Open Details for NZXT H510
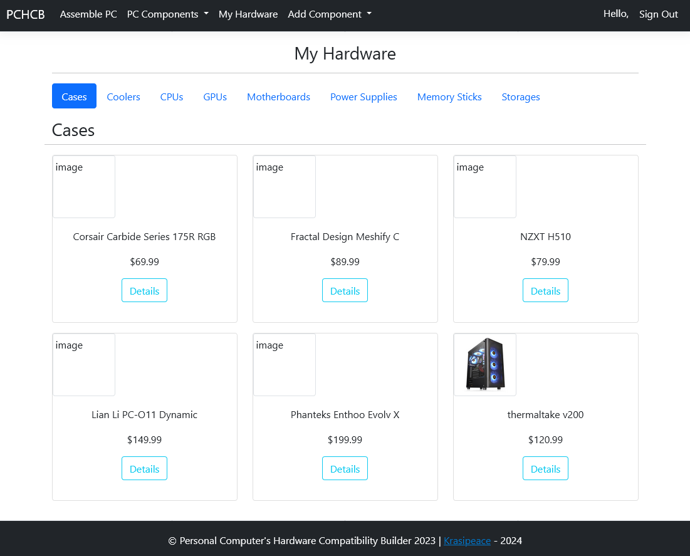The height and width of the screenshot is (556, 690). point(545,291)
